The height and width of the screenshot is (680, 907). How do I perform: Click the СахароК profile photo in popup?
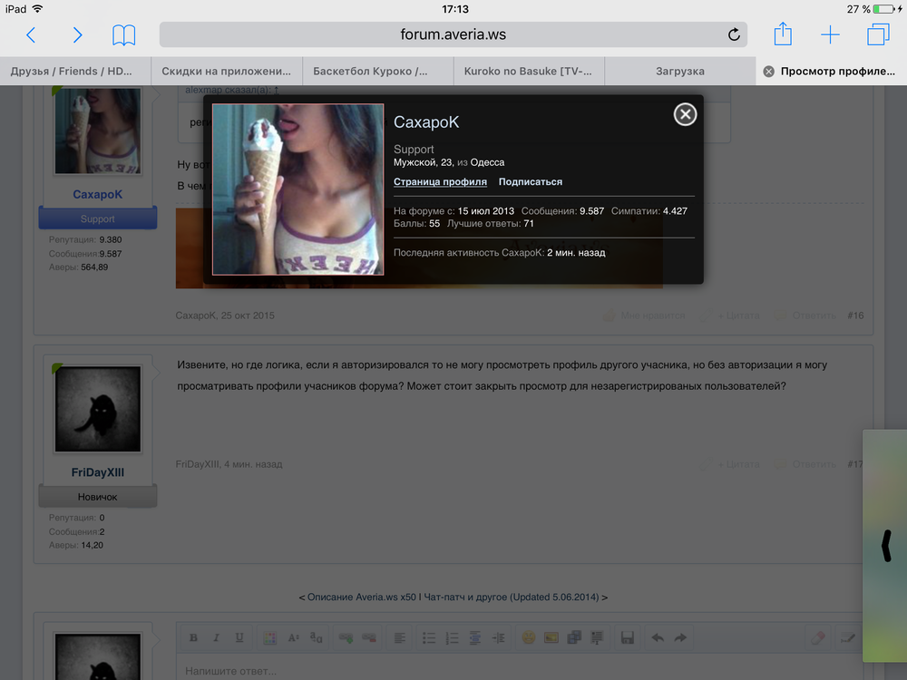pos(298,189)
